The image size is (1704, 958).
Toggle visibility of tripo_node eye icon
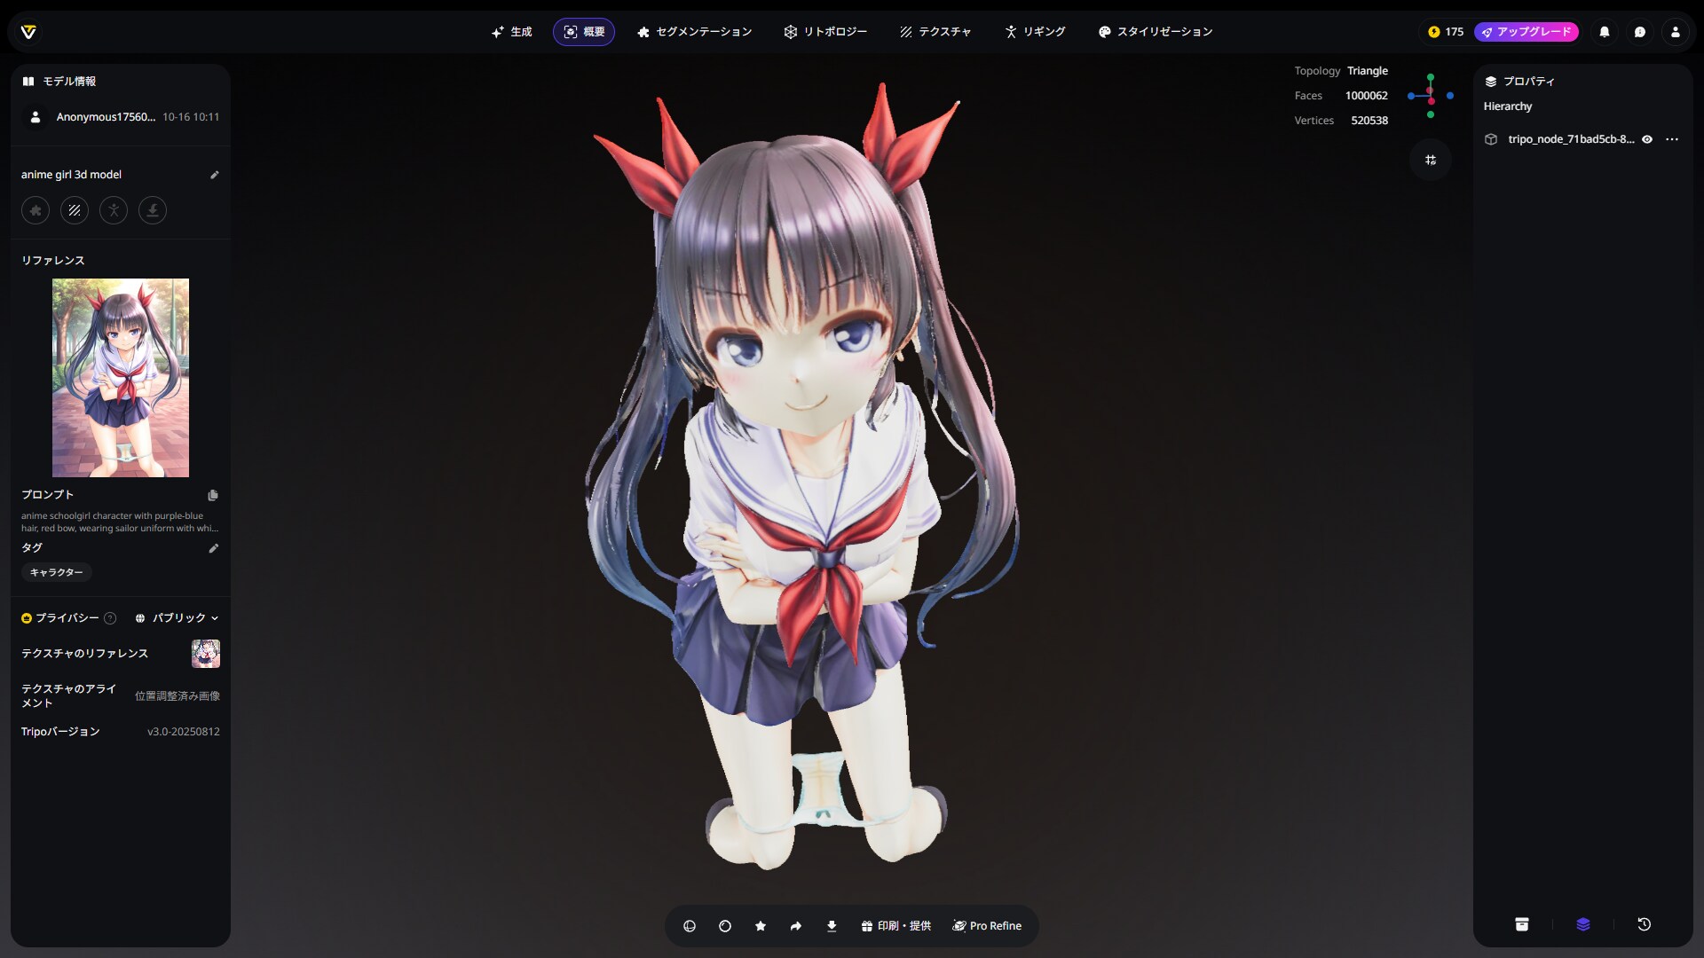tap(1647, 139)
